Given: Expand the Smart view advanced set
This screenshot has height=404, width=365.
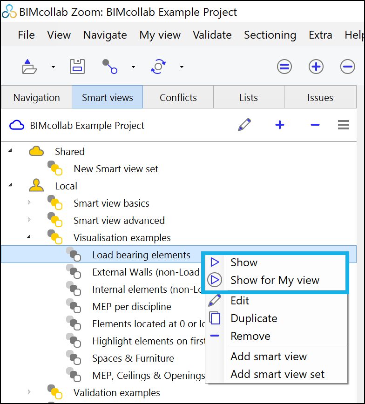Looking at the screenshot, I should tap(29, 220).
